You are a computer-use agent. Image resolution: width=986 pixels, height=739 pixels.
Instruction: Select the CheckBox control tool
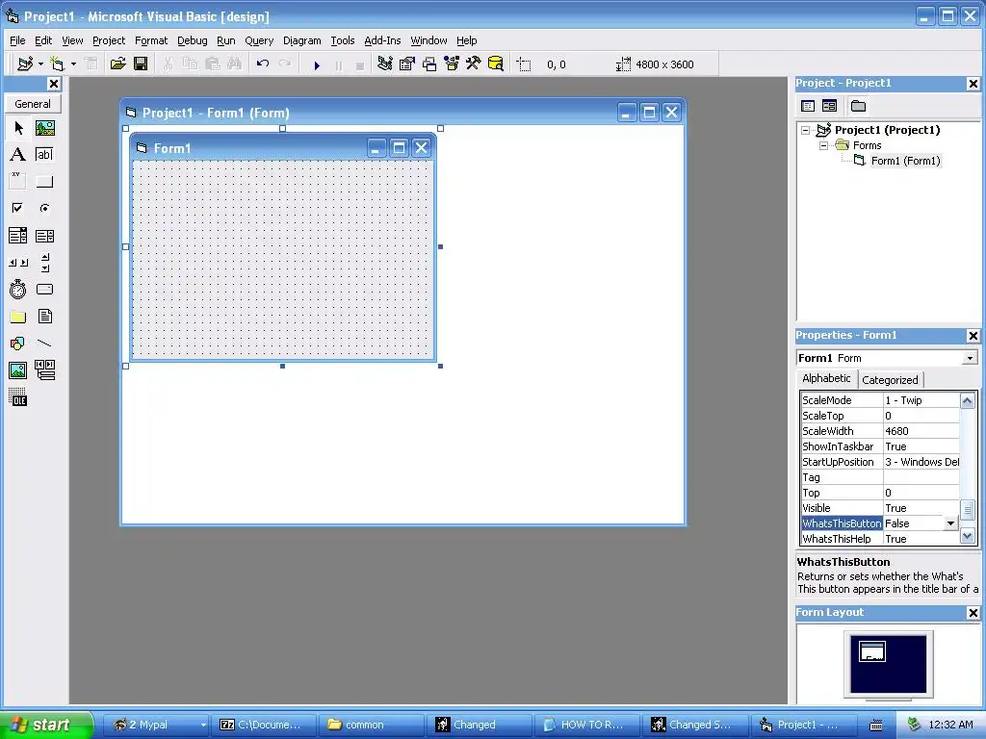(18, 208)
